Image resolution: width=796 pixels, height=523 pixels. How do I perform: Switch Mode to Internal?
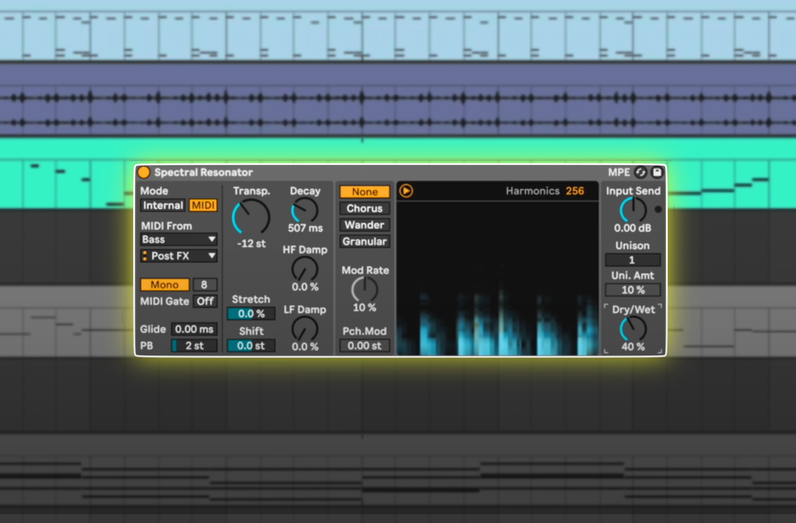pos(162,205)
